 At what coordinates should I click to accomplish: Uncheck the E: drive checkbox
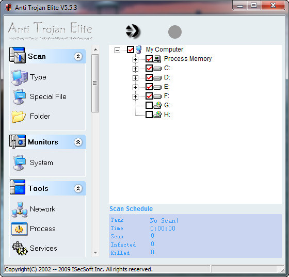pos(149,87)
